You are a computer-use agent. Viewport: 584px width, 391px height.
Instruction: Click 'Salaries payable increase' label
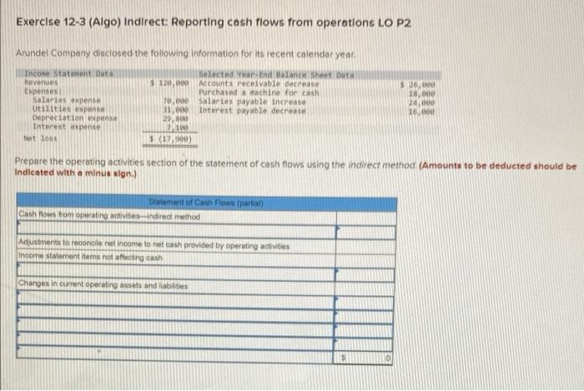[252, 102]
